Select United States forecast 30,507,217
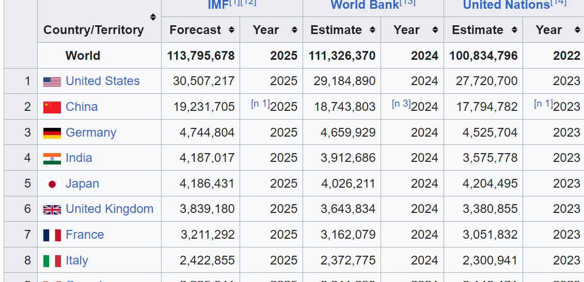 (x=204, y=81)
